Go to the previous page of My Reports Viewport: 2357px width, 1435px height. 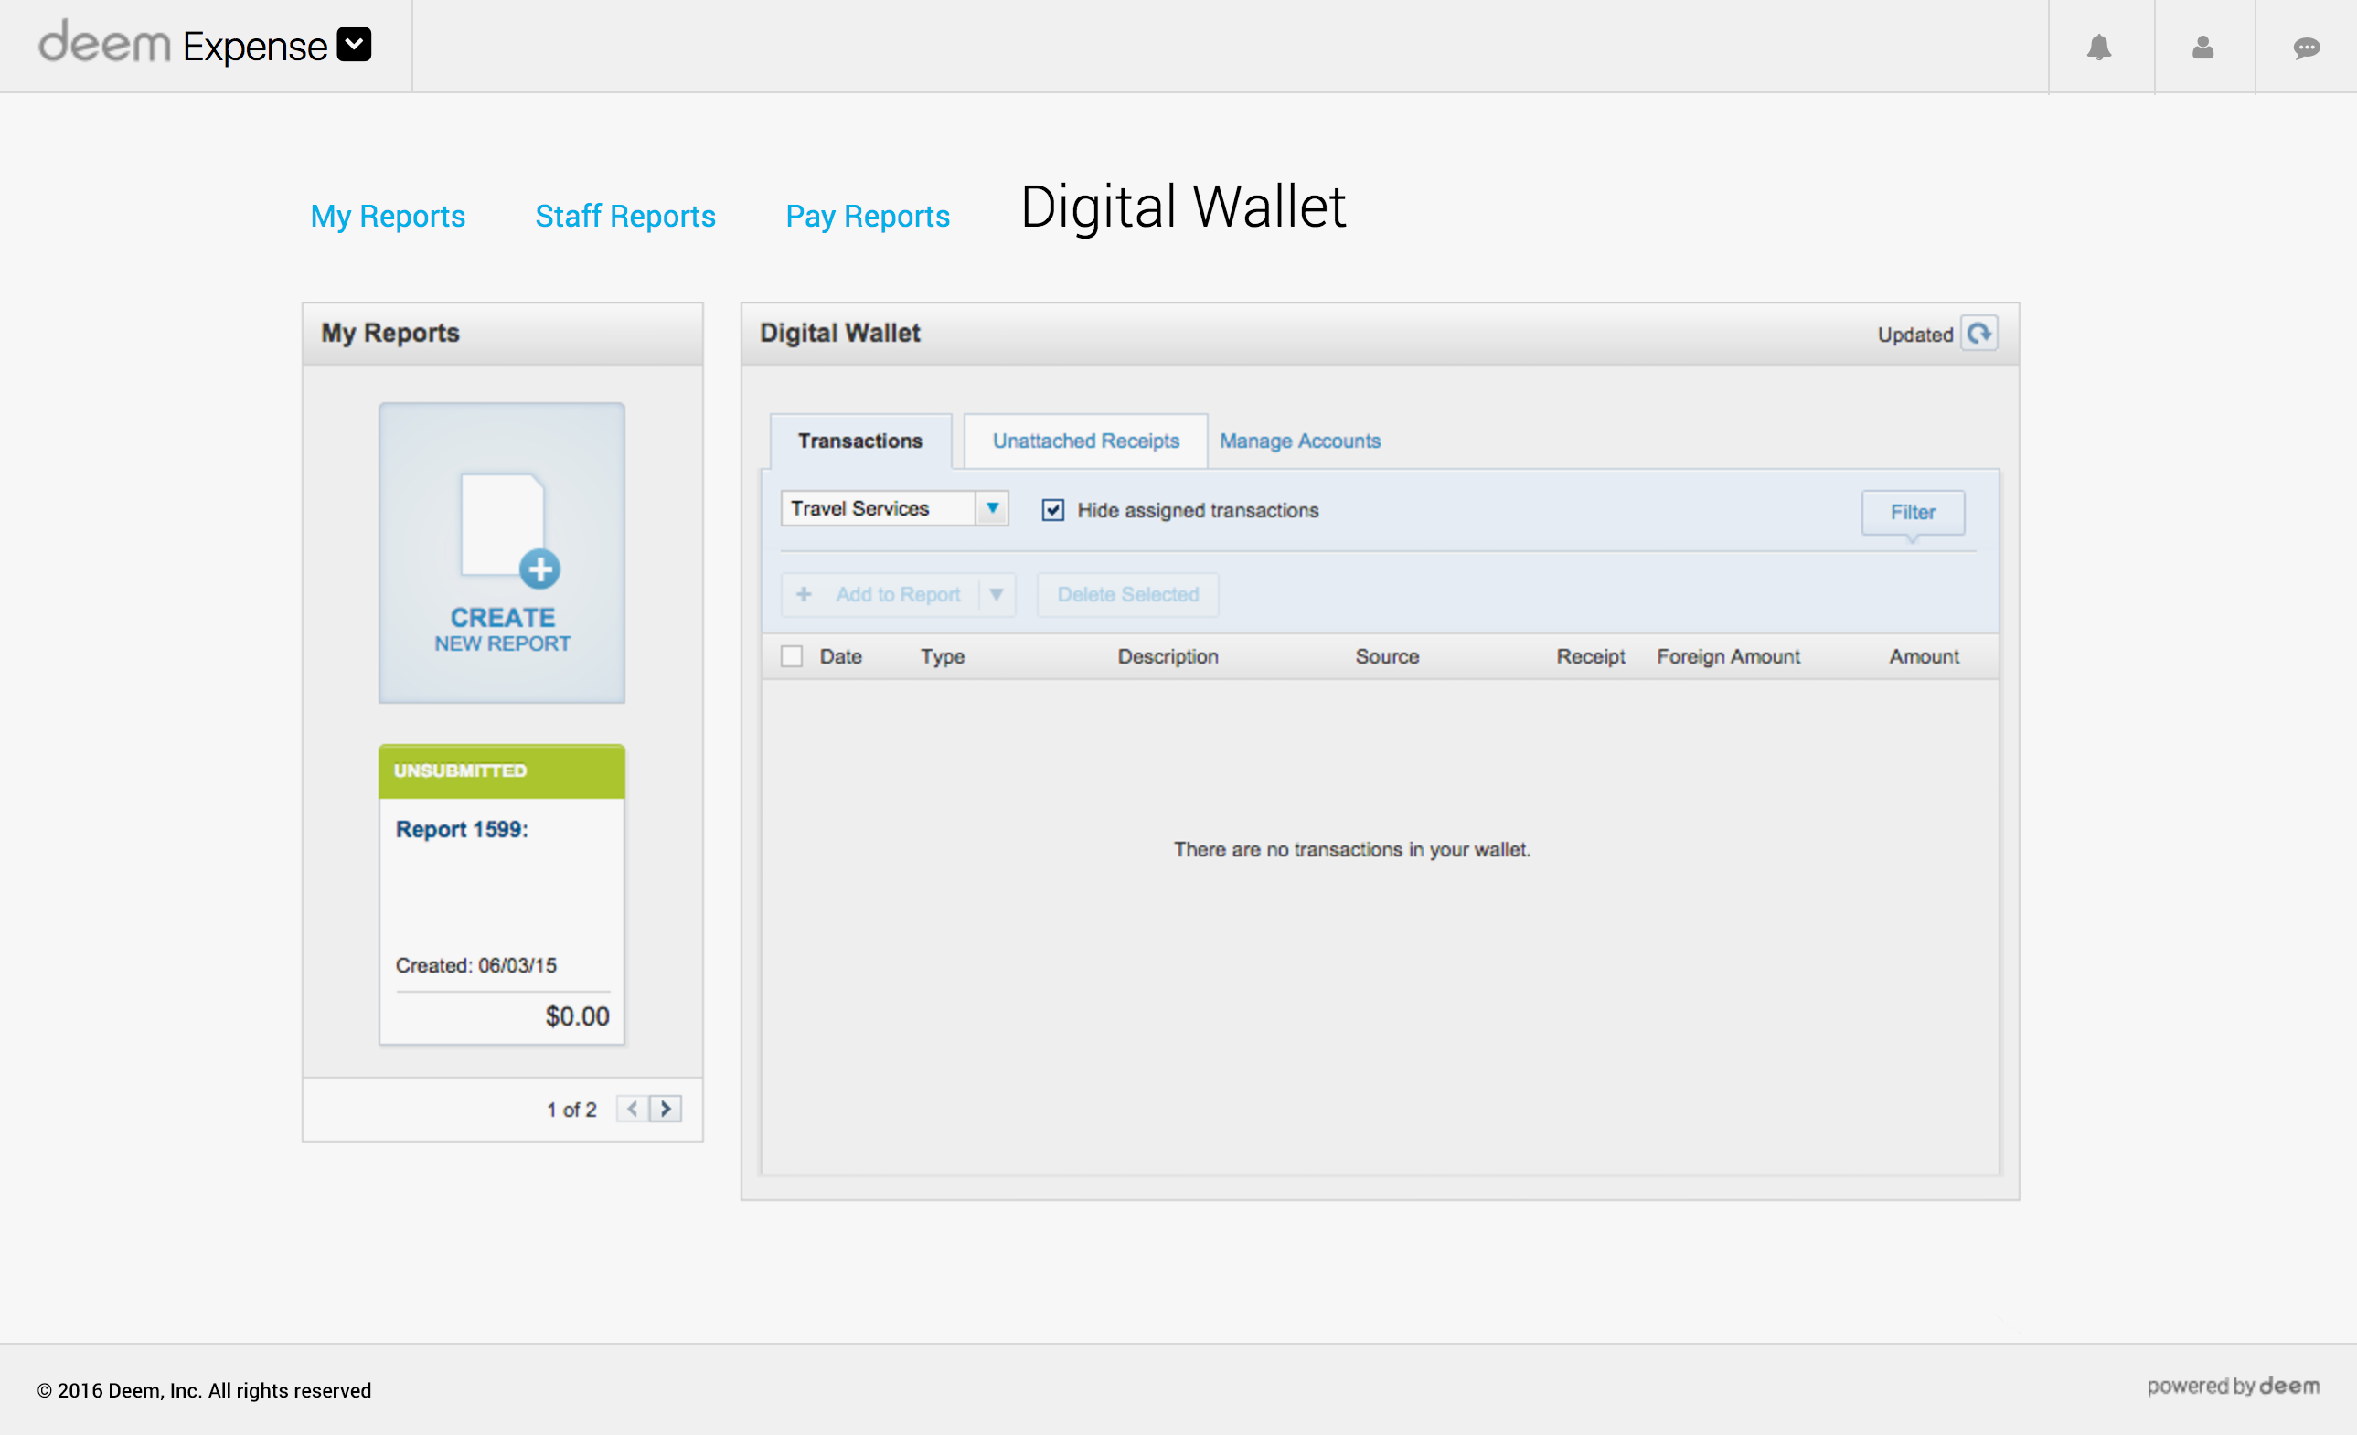click(x=633, y=1108)
